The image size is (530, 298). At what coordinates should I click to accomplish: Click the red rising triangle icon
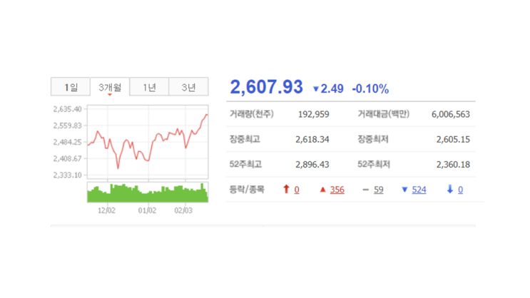[x=323, y=190]
